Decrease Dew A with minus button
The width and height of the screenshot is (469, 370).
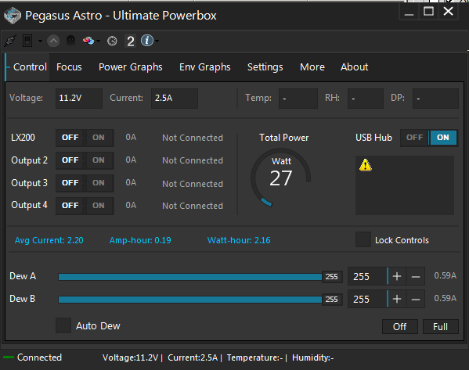(416, 276)
